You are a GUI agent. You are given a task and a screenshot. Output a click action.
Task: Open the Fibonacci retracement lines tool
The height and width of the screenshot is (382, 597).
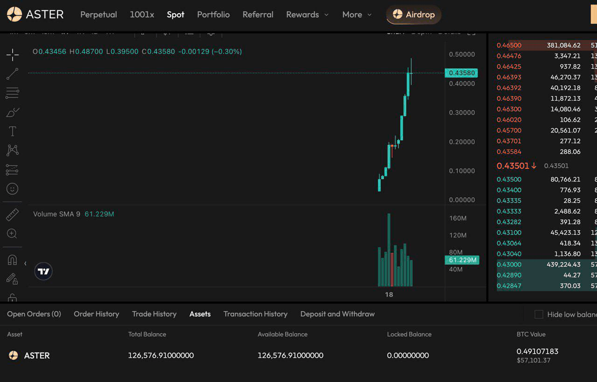(13, 93)
